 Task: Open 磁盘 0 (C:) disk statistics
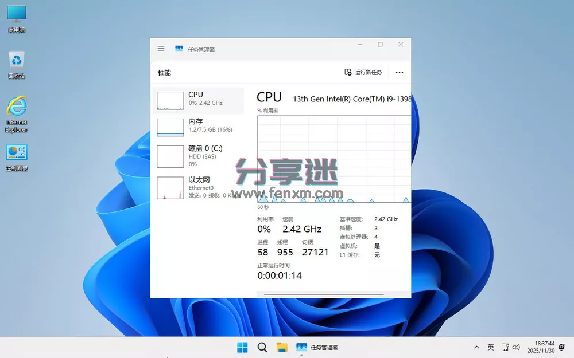pos(198,155)
